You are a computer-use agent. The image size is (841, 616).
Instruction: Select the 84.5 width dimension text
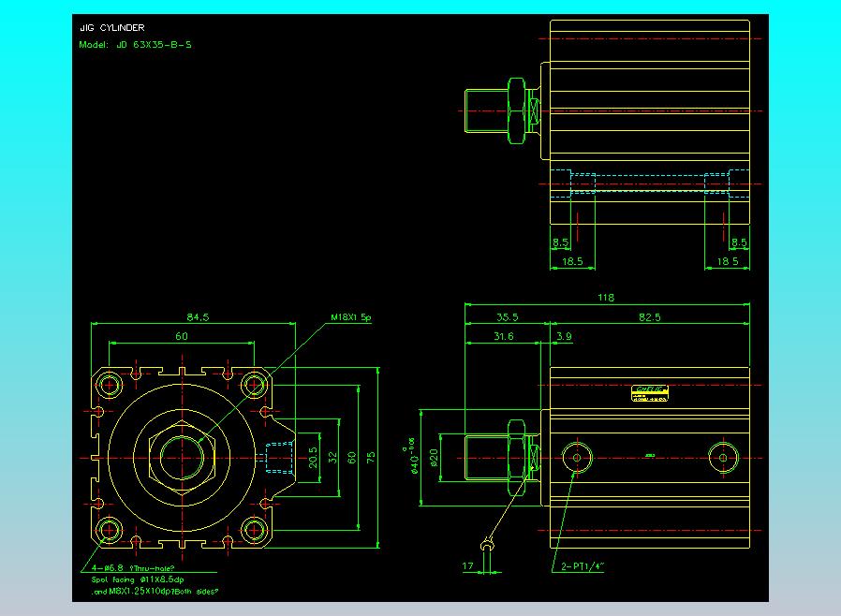coord(198,317)
